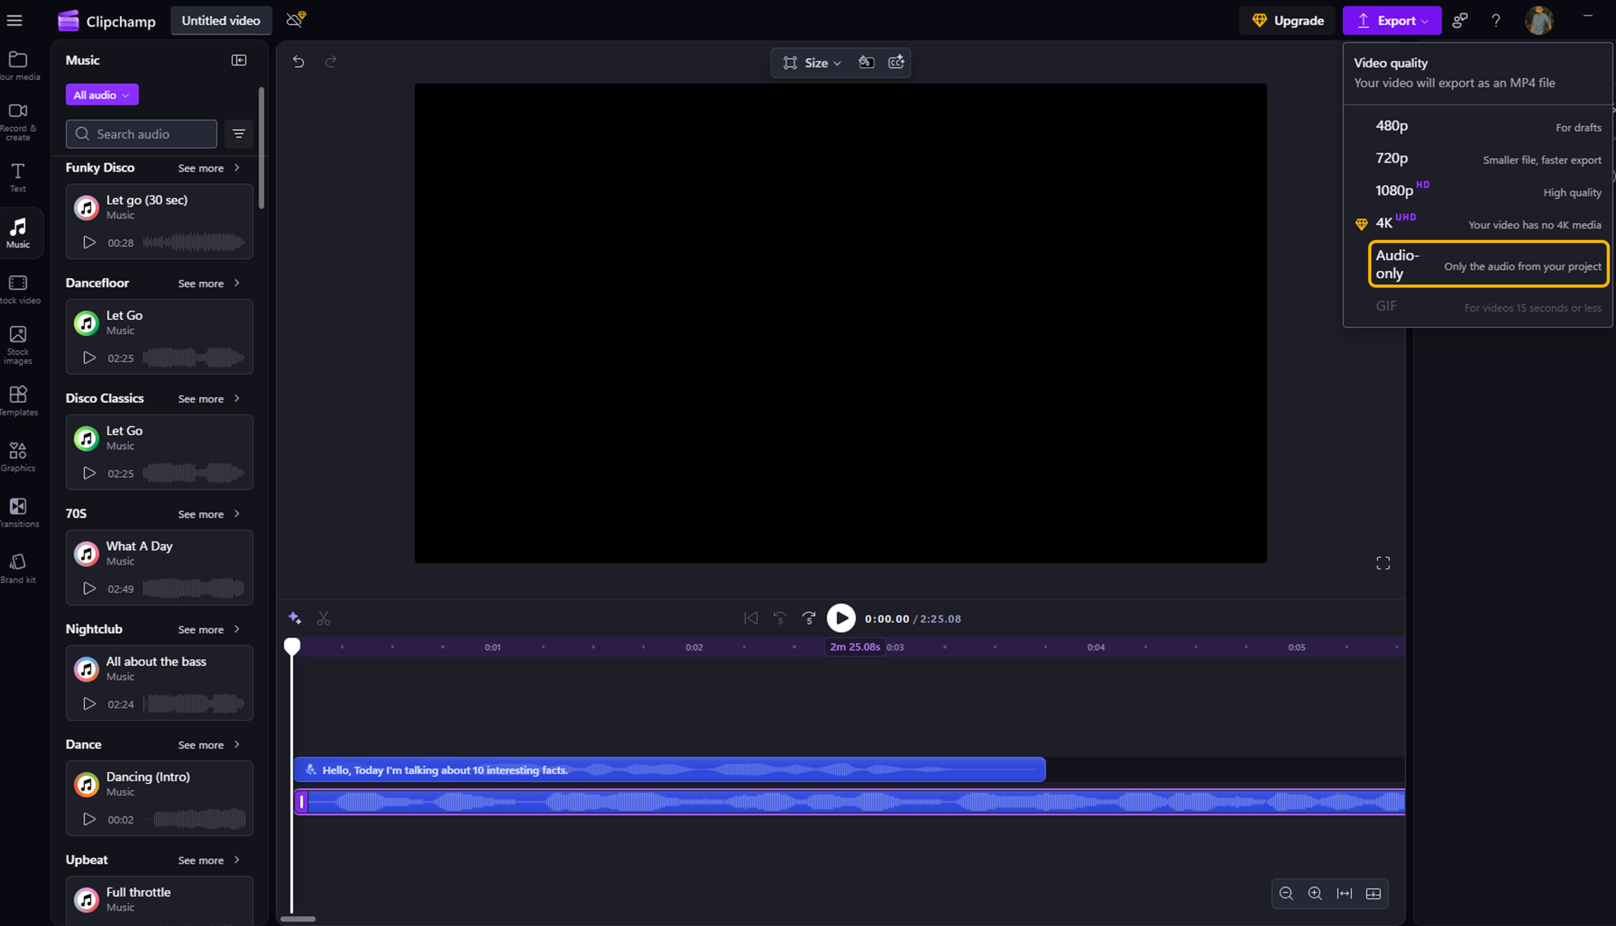
Task: Expand See more for Nightclub
Action: [x=209, y=629]
